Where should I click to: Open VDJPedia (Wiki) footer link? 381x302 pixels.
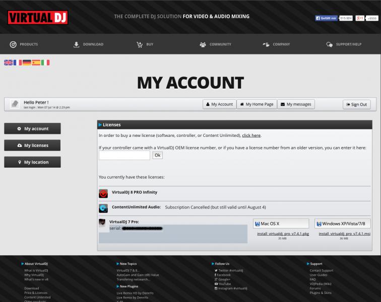point(321,284)
